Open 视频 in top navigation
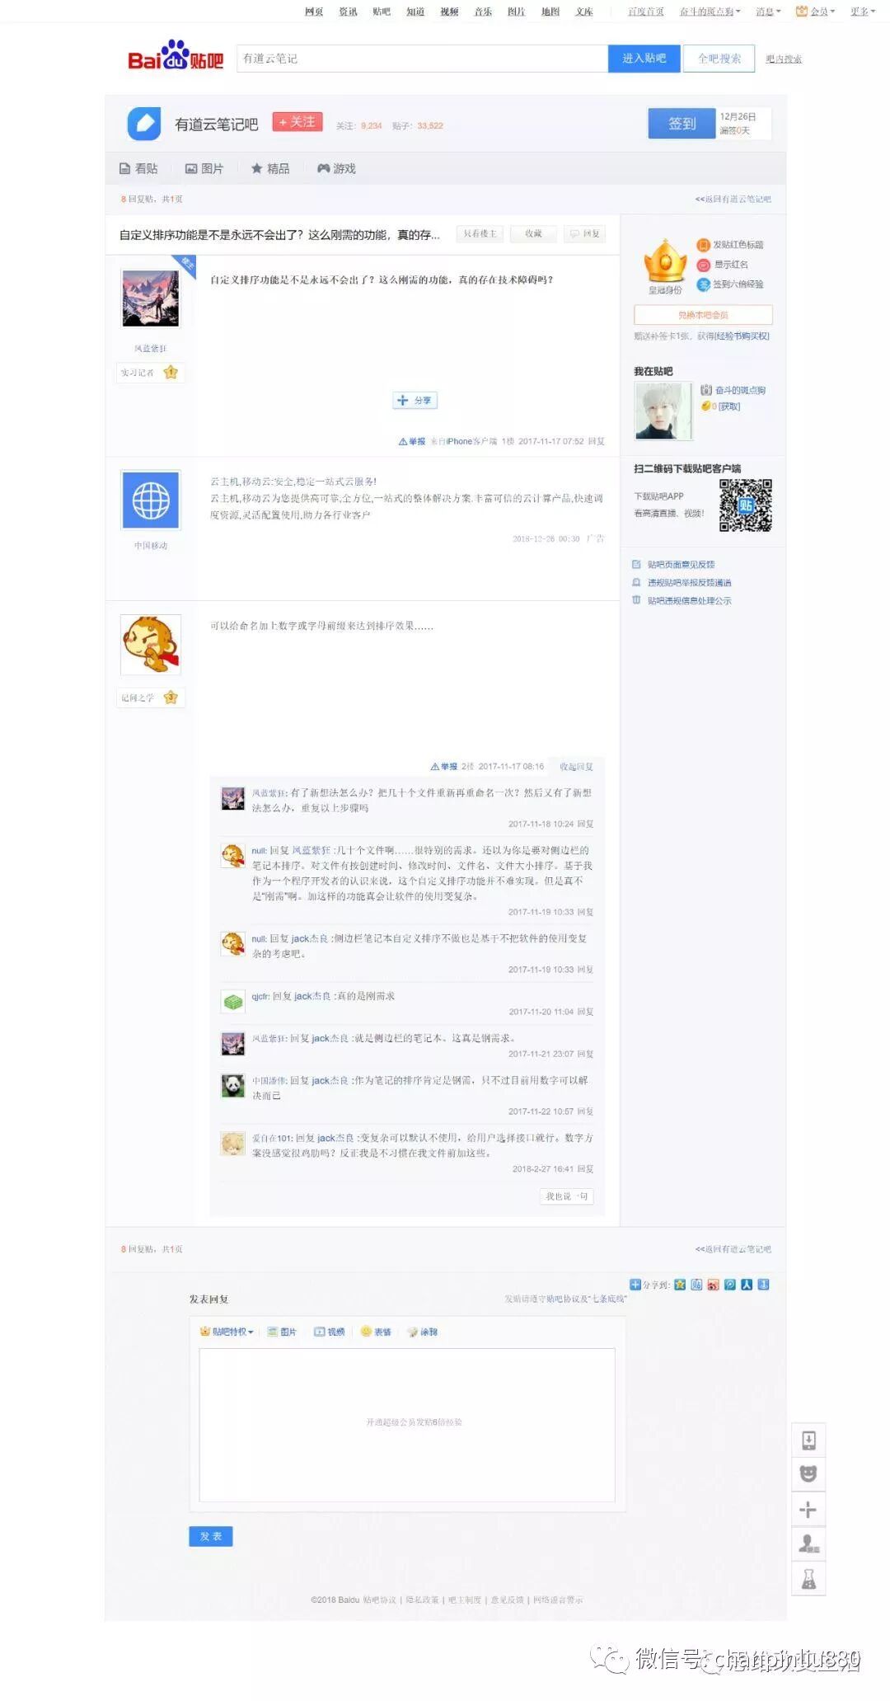This screenshot has width=890, height=1701. [449, 12]
